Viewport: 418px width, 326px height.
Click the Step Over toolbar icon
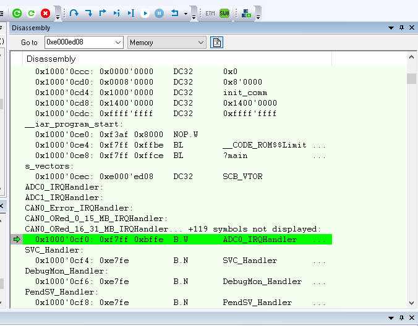coord(74,13)
